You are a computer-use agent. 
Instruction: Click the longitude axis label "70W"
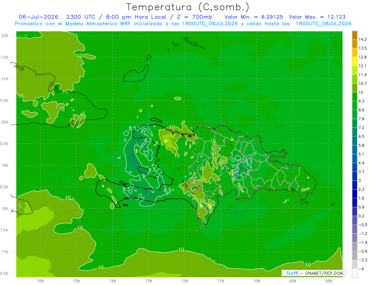(x=257, y=281)
